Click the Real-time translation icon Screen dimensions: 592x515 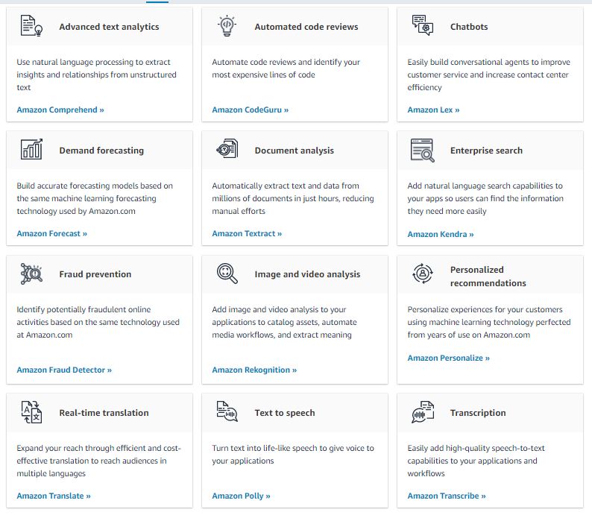(32, 412)
